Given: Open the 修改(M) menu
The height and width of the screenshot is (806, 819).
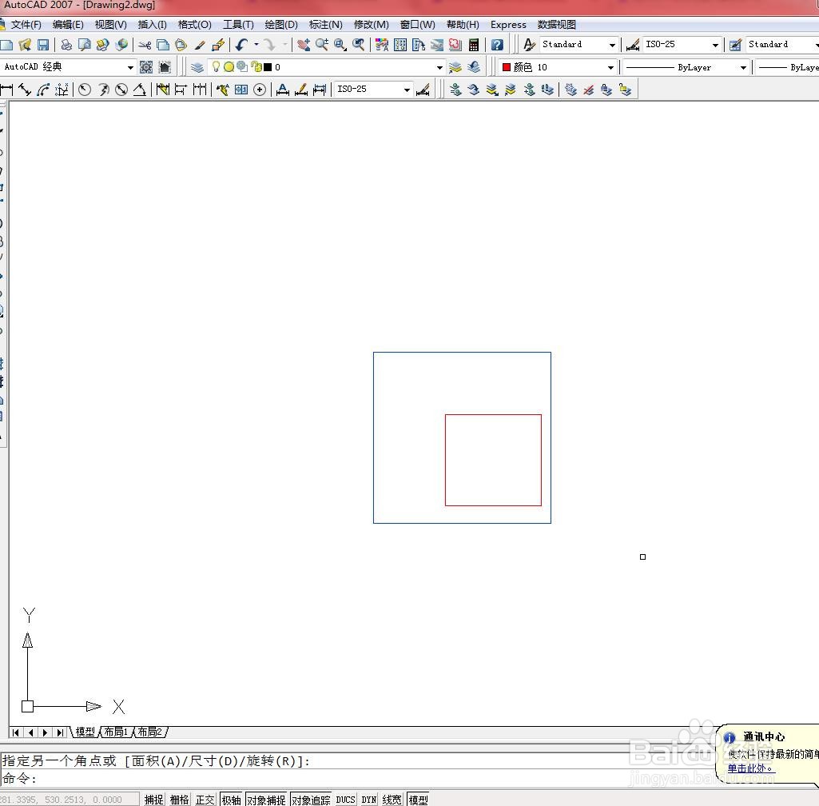Looking at the screenshot, I should point(371,25).
